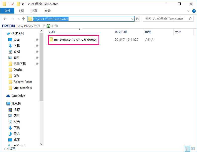Open customize quick access toolbar dropdown
The height and width of the screenshot is (152, 197).
click(23, 4)
